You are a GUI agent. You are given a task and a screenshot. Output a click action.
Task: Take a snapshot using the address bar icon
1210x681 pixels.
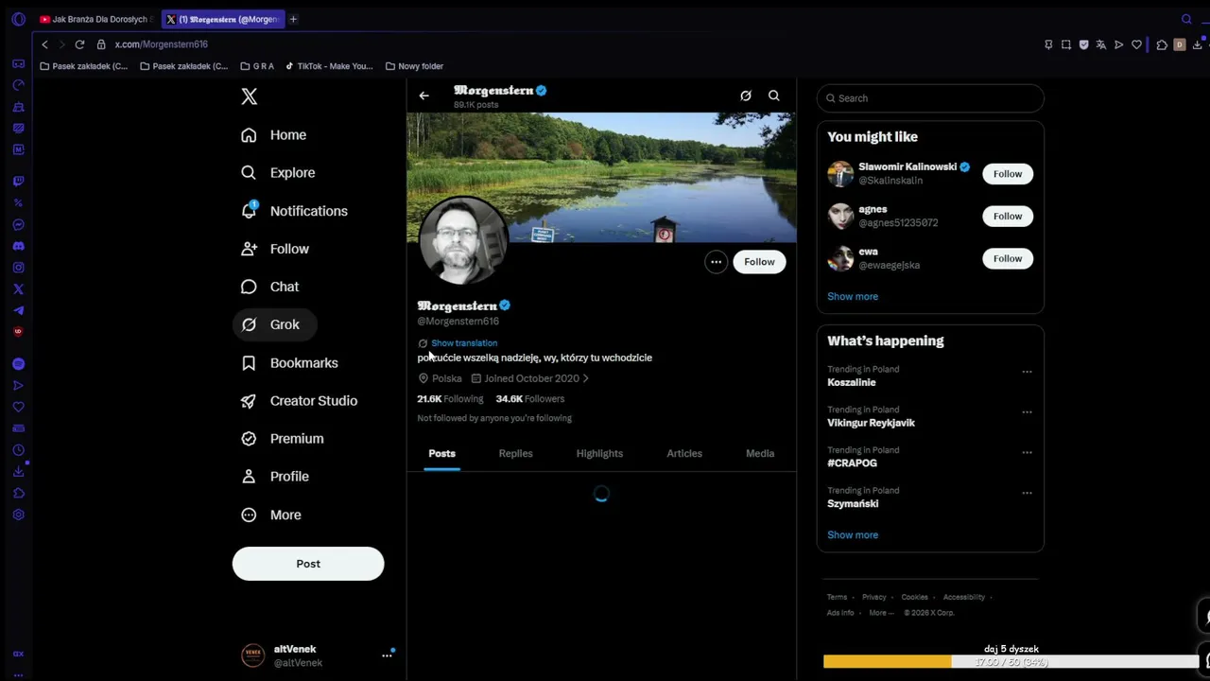(1066, 44)
